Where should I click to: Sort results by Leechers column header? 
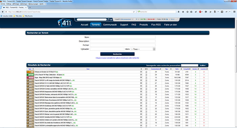204,69
